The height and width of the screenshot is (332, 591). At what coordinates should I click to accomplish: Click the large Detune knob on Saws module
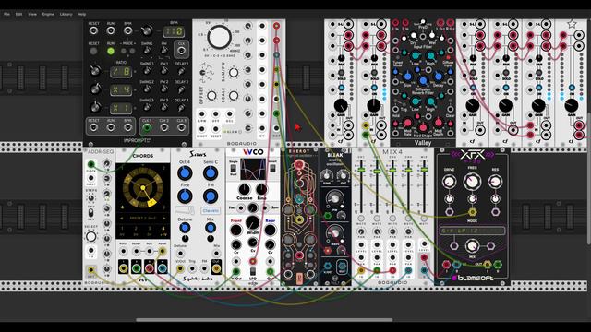tap(185, 228)
